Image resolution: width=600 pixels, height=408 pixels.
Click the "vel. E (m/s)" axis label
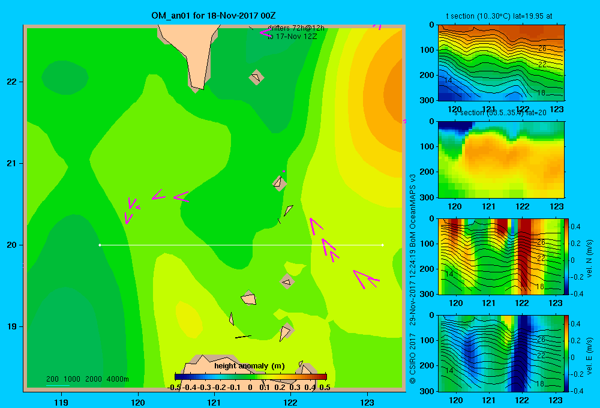click(590, 355)
